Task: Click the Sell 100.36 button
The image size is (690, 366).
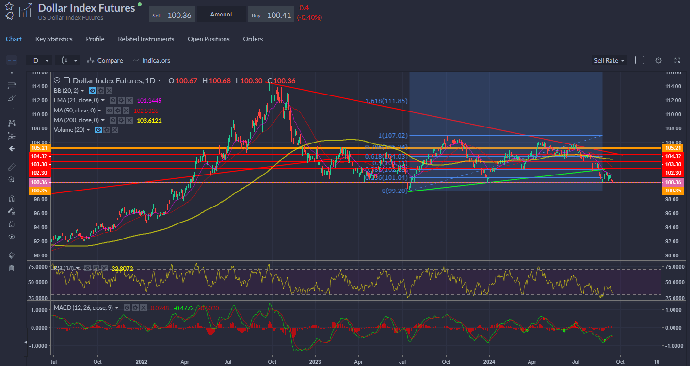Action: pyautogui.click(x=172, y=15)
